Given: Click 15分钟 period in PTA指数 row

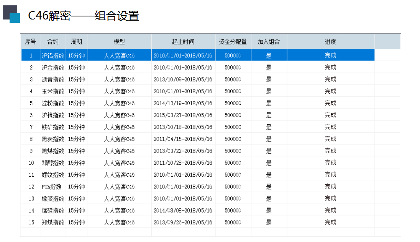Looking at the screenshot, I should click(x=77, y=187).
